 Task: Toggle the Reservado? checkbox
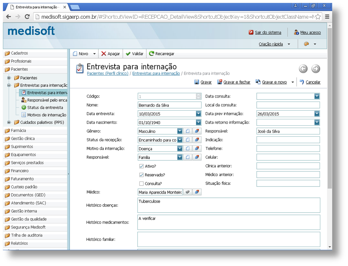coord(141,175)
